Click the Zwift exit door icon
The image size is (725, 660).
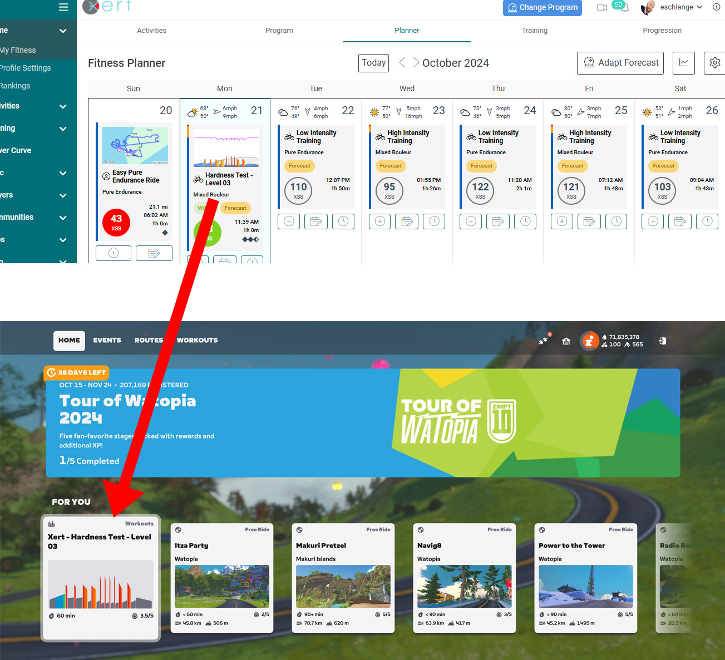[x=662, y=341]
